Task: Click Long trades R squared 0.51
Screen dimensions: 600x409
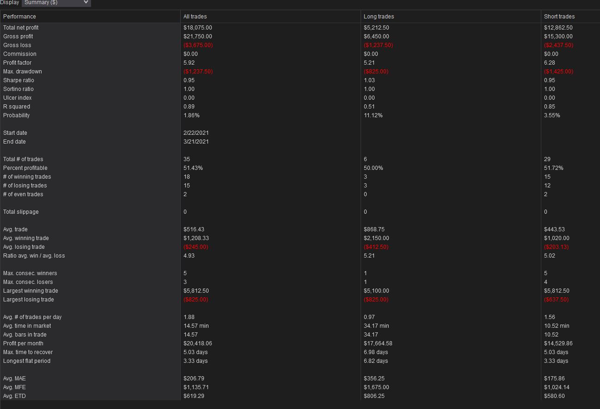Action: (x=369, y=107)
